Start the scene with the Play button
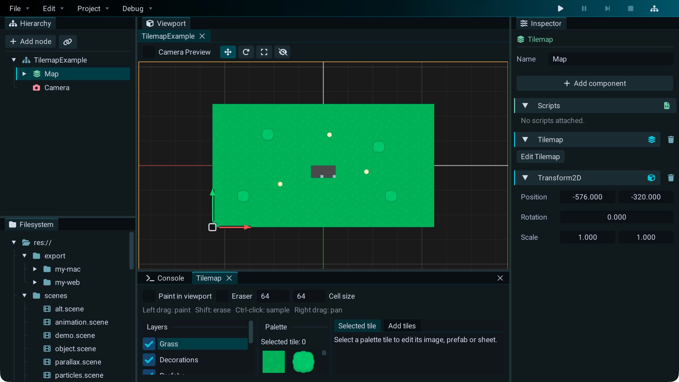679x382 pixels. coord(560,8)
